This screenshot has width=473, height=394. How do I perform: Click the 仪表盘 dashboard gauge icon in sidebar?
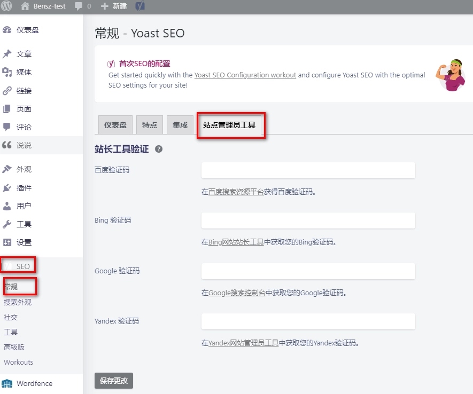pos(7,30)
